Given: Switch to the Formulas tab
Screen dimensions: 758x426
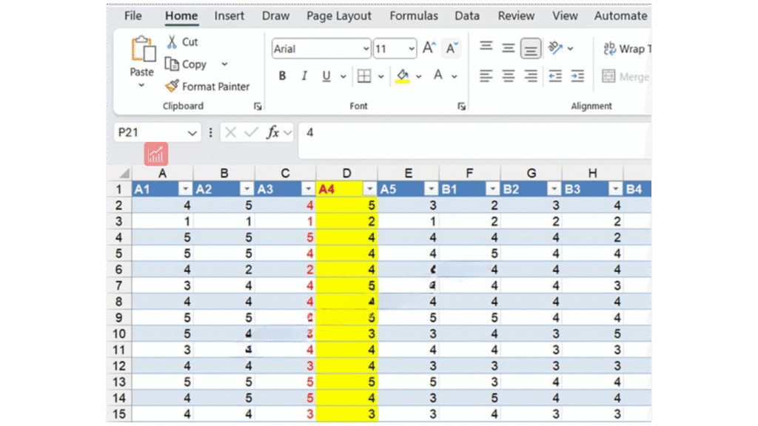Looking at the screenshot, I should click(x=414, y=16).
